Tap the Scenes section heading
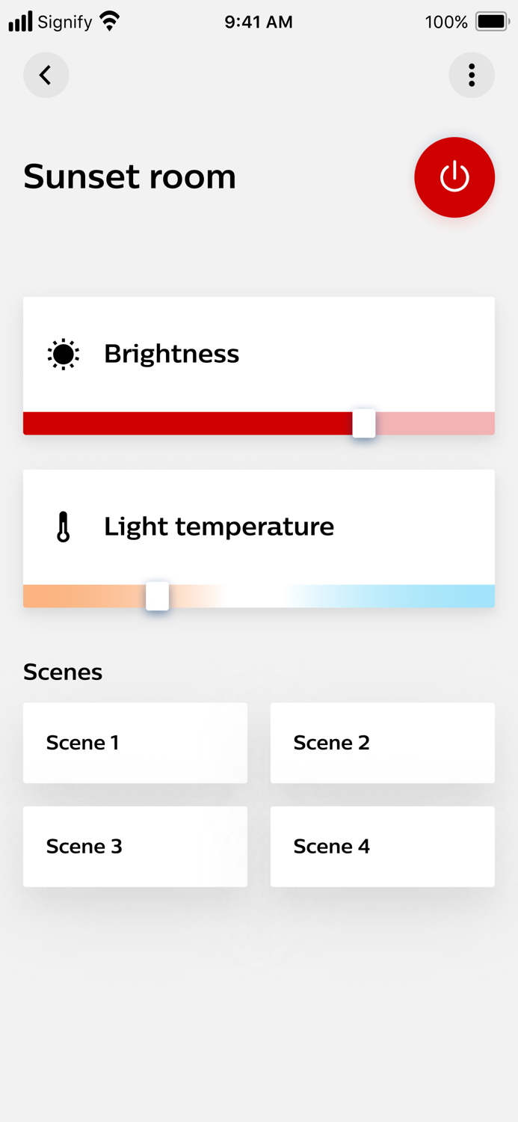Image resolution: width=518 pixels, height=1122 pixels. [63, 672]
